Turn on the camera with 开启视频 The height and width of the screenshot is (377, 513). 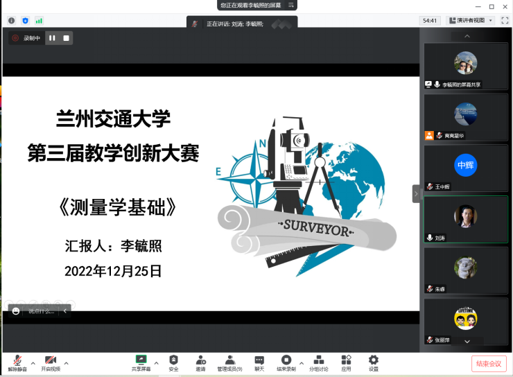click(x=50, y=361)
